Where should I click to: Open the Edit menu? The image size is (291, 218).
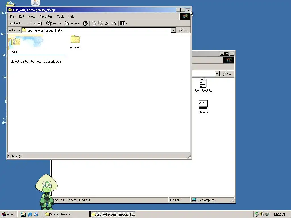click(22, 16)
